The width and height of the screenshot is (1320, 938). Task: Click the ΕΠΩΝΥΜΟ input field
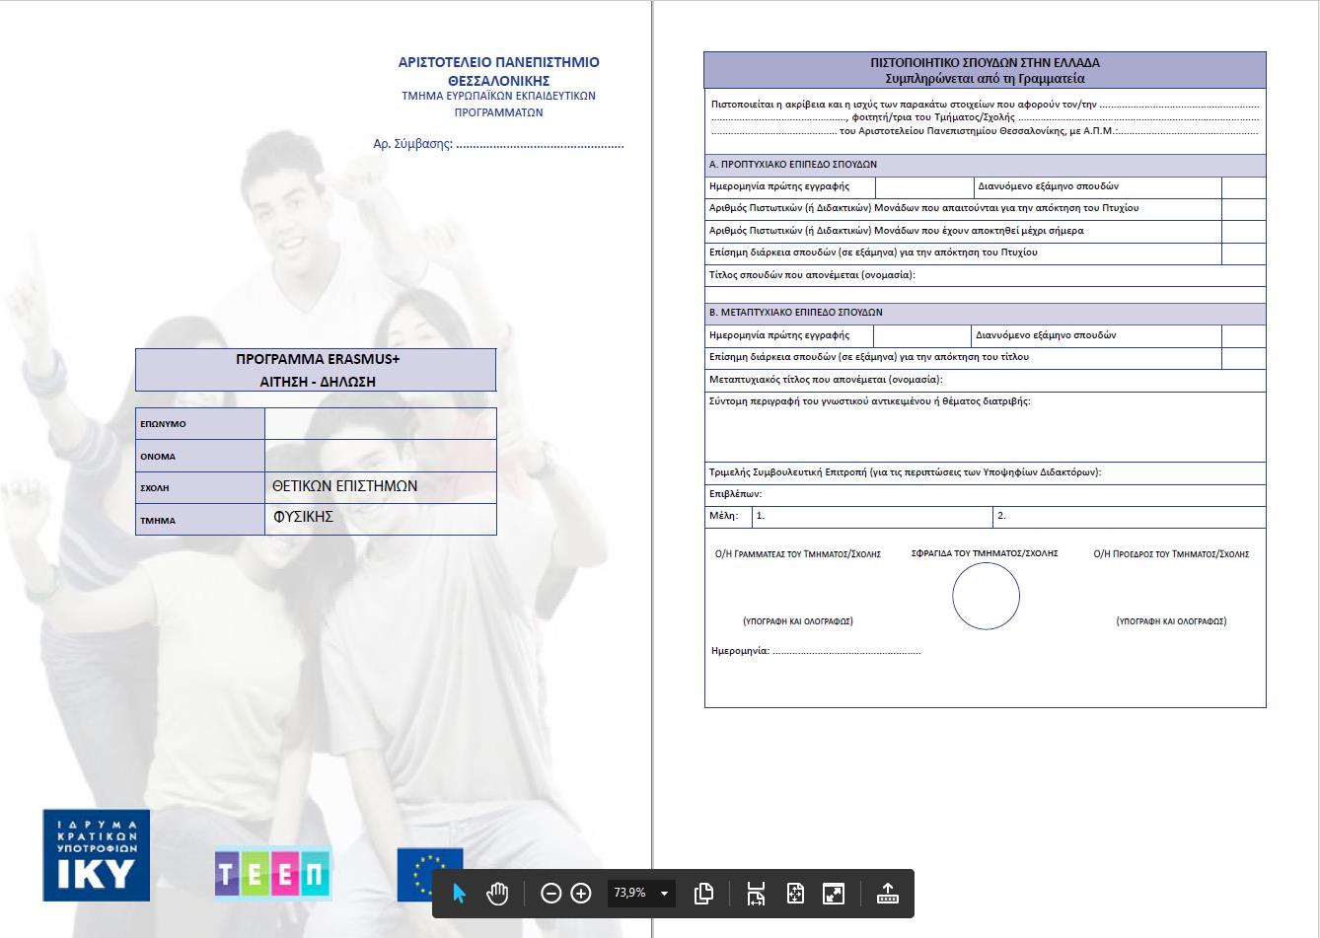coord(380,424)
